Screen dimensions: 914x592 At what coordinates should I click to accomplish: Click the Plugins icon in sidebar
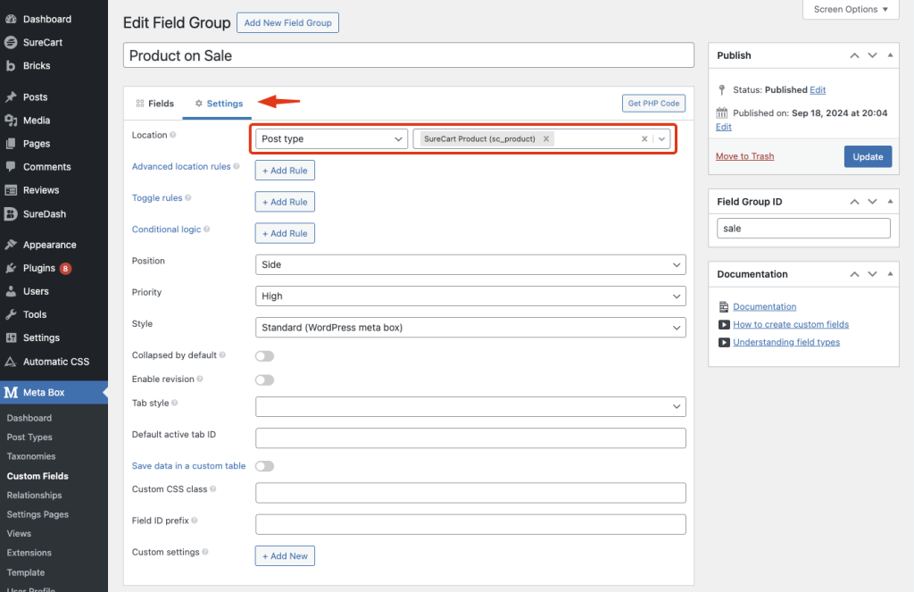11,268
